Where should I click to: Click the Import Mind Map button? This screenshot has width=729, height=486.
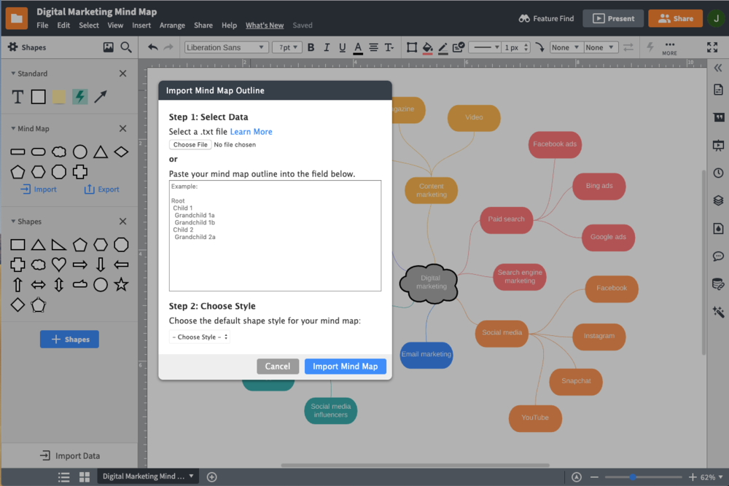pyautogui.click(x=345, y=367)
